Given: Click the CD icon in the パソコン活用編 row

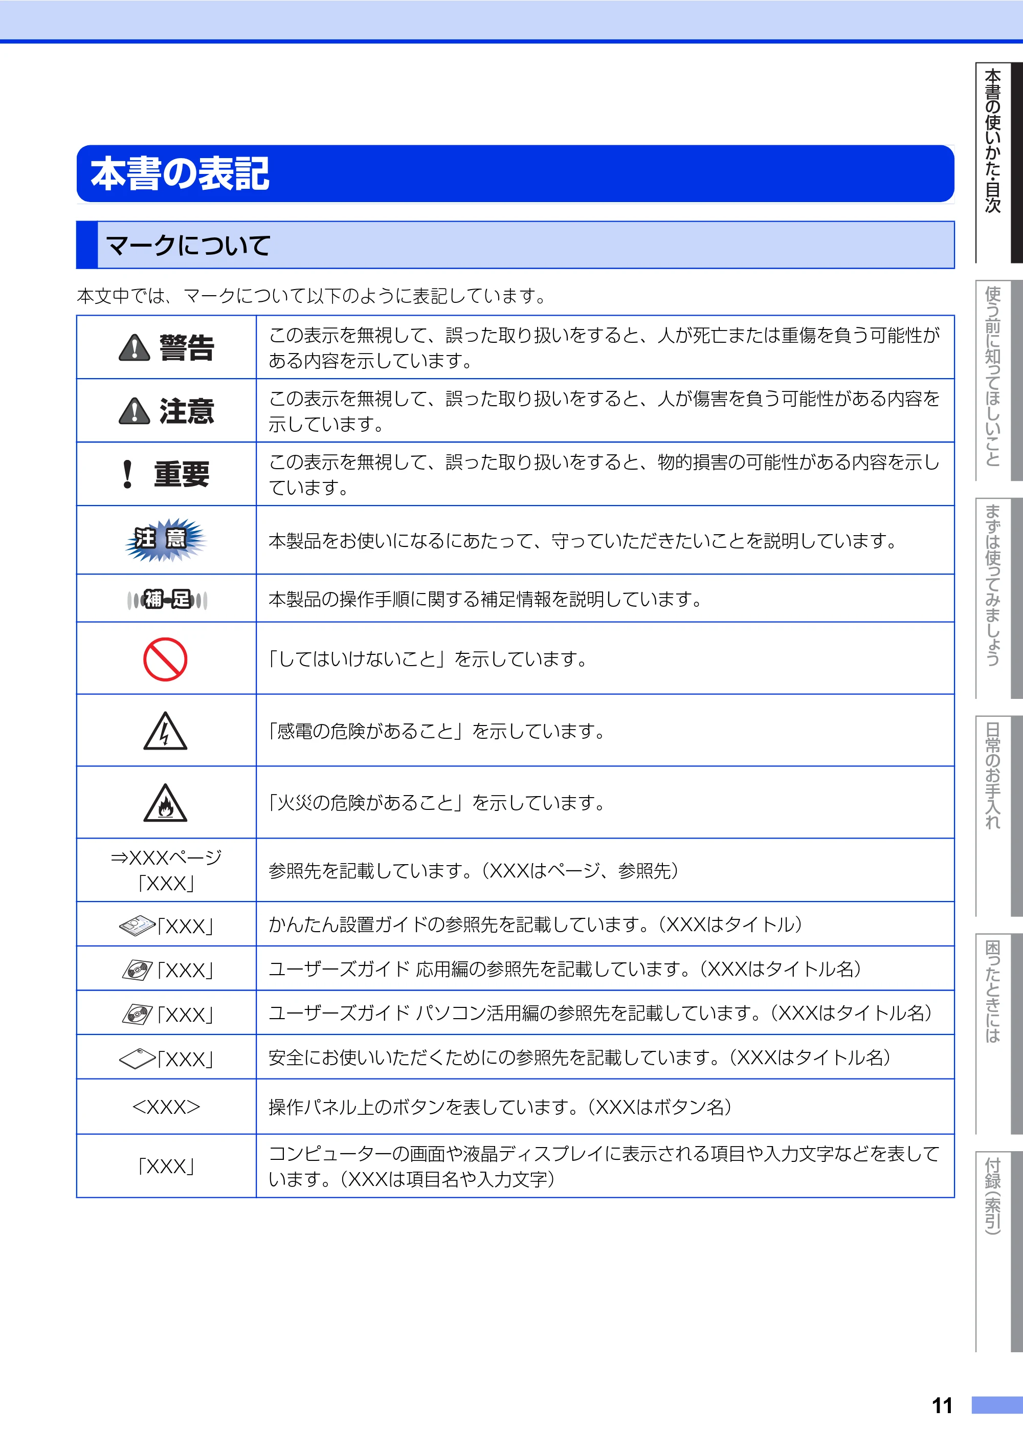Looking at the screenshot, I should [x=137, y=1015].
